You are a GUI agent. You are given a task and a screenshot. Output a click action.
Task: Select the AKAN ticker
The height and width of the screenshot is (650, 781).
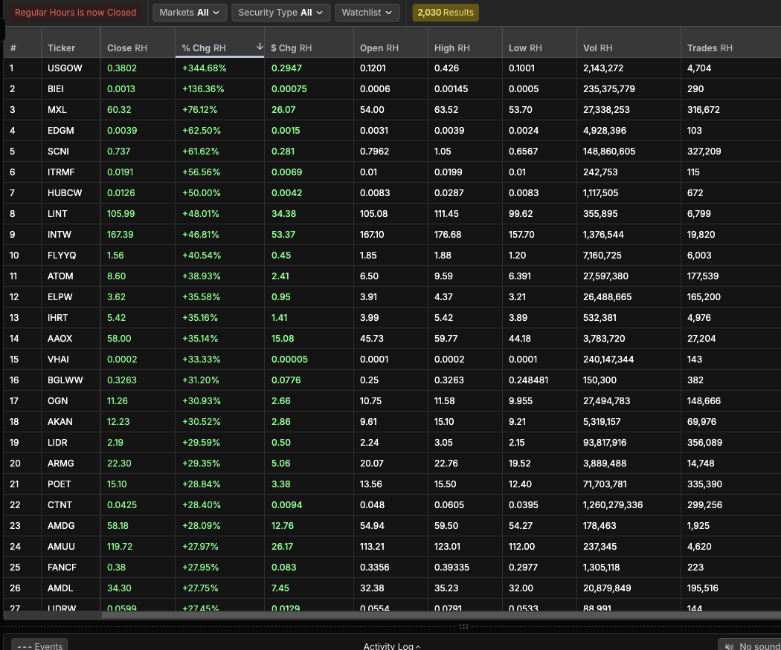coord(60,422)
